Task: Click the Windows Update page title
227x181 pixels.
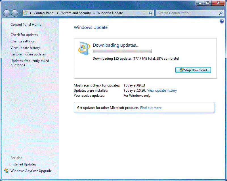Action: [91, 27]
